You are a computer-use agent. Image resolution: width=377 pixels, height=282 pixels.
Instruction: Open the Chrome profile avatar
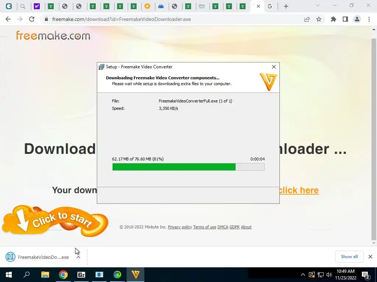click(357, 19)
